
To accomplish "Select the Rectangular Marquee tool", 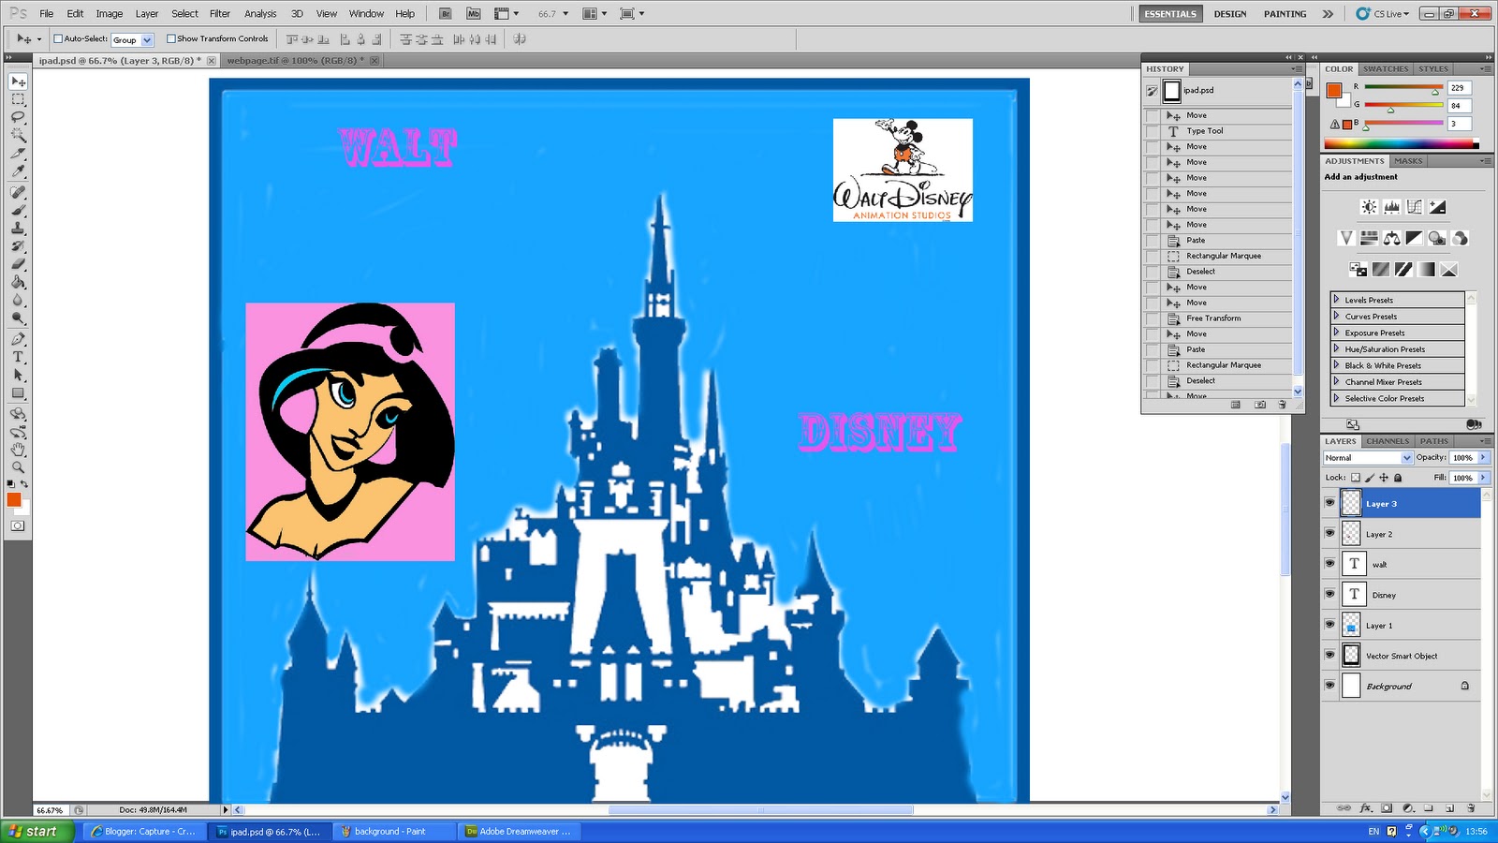I will point(18,99).
